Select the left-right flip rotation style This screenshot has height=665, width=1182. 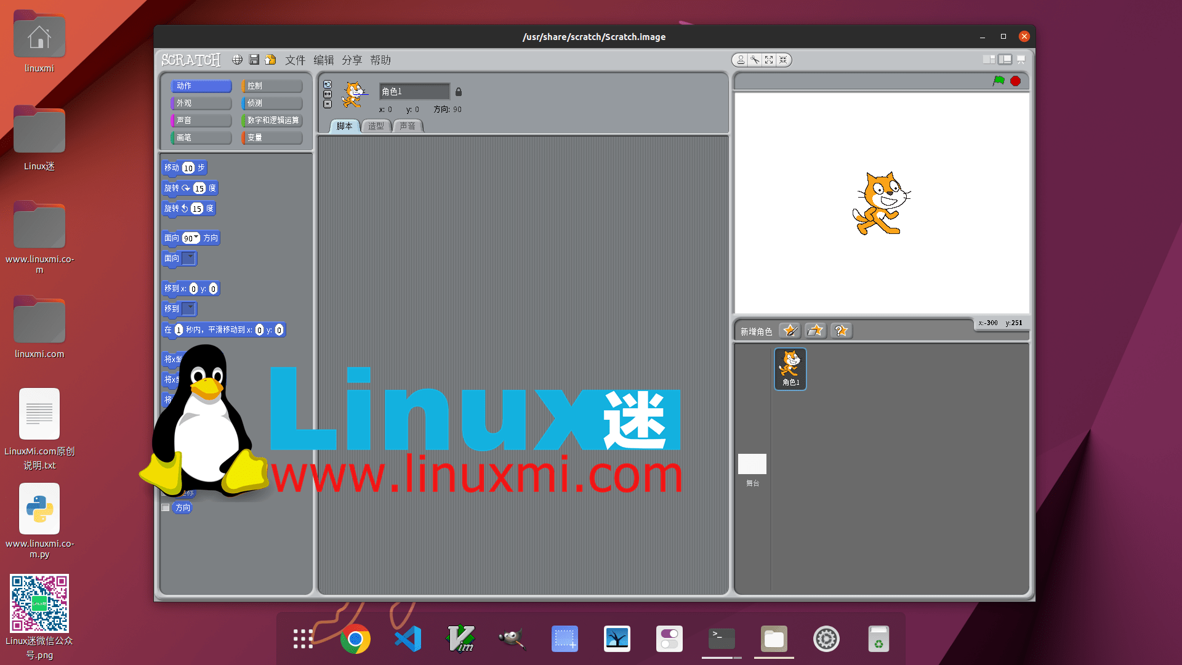click(x=328, y=94)
